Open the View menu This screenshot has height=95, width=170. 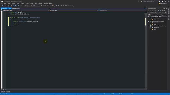pyautogui.click(x=9, y=3)
